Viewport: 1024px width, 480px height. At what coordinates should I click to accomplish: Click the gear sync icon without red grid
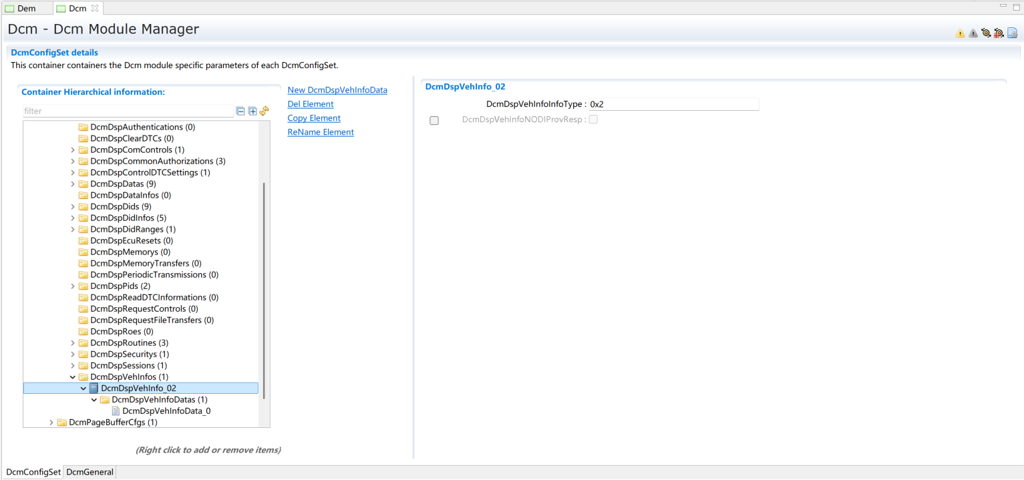point(985,33)
